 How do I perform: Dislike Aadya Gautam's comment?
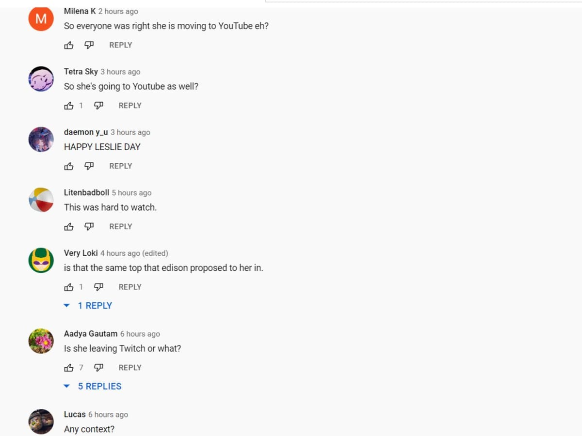[x=98, y=368]
